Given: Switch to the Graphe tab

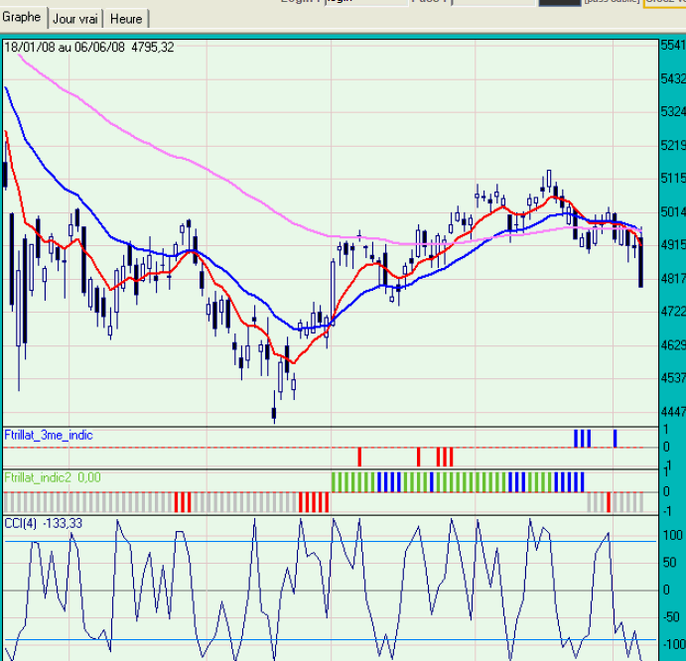Looking at the screenshot, I should [22, 18].
